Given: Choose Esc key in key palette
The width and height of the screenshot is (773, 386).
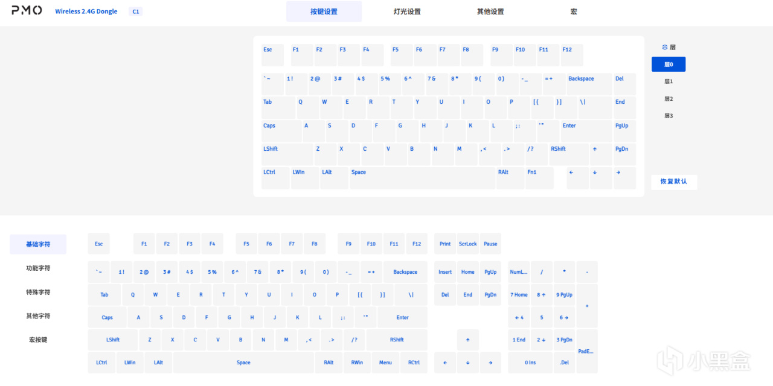Looking at the screenshot, I should pyautogui.click(x=98, y=244).
